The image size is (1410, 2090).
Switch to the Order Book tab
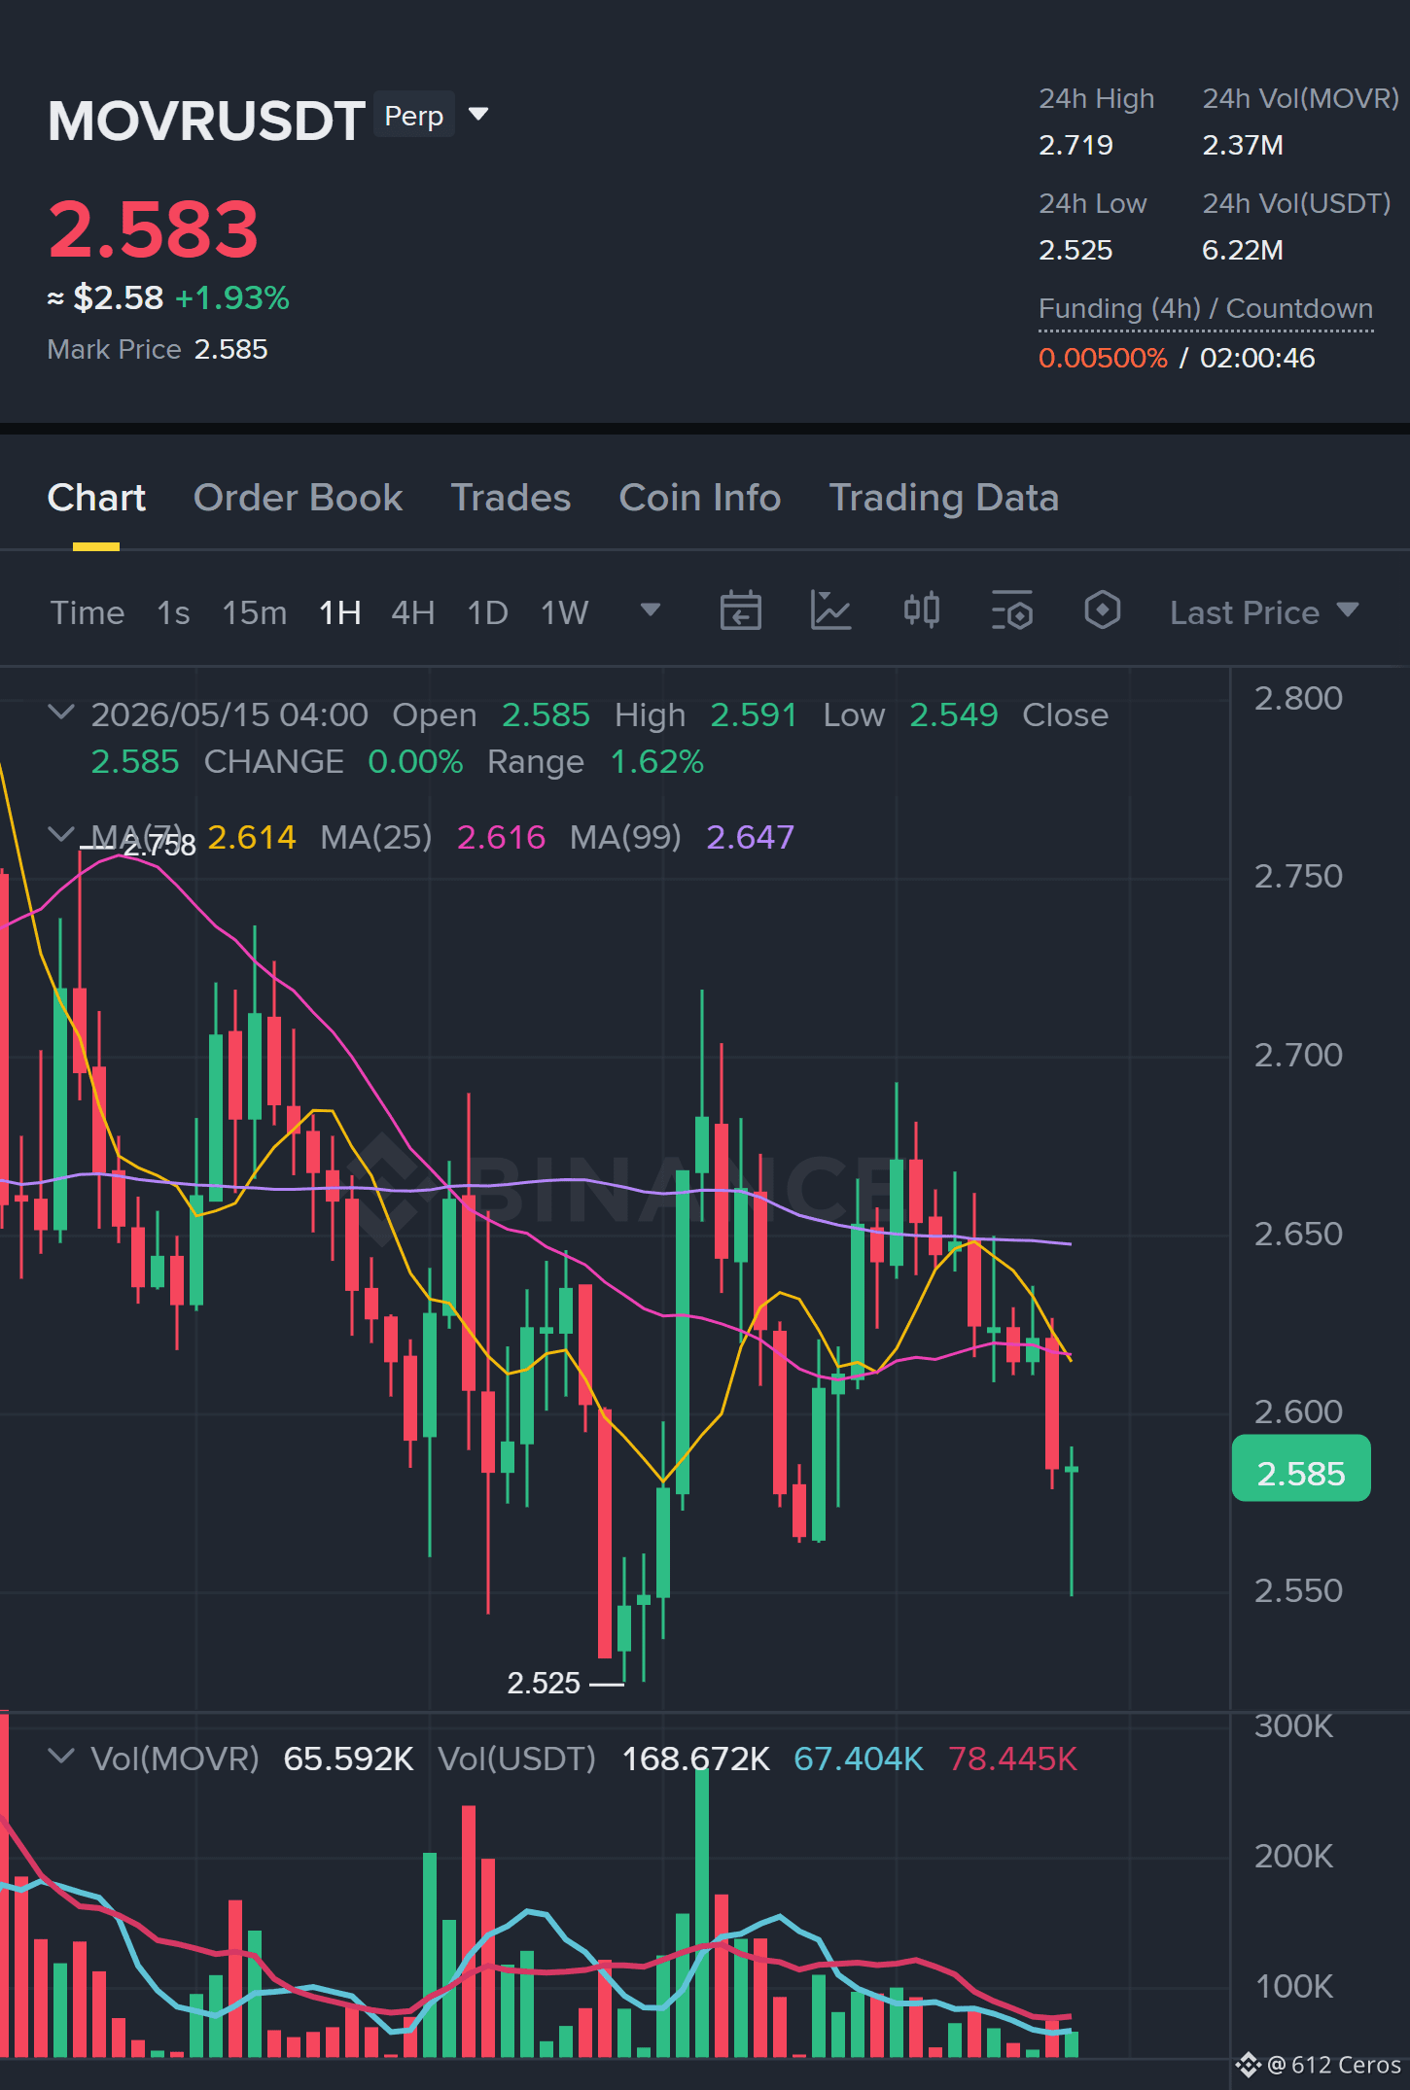point(298,498)
